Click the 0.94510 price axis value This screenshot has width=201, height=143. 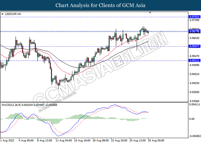[x=194, y=74]
